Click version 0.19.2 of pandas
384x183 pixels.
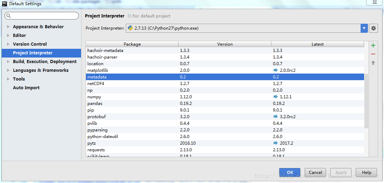tap(186, 103)
